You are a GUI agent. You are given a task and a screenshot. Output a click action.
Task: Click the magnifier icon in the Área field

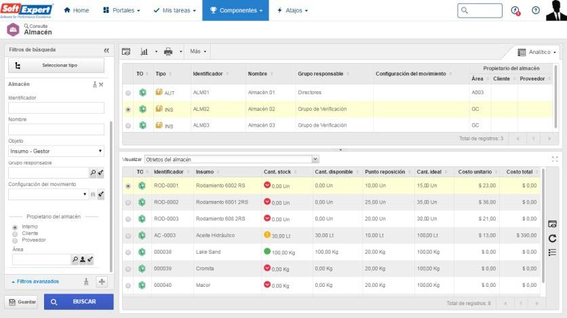[75, 259]
